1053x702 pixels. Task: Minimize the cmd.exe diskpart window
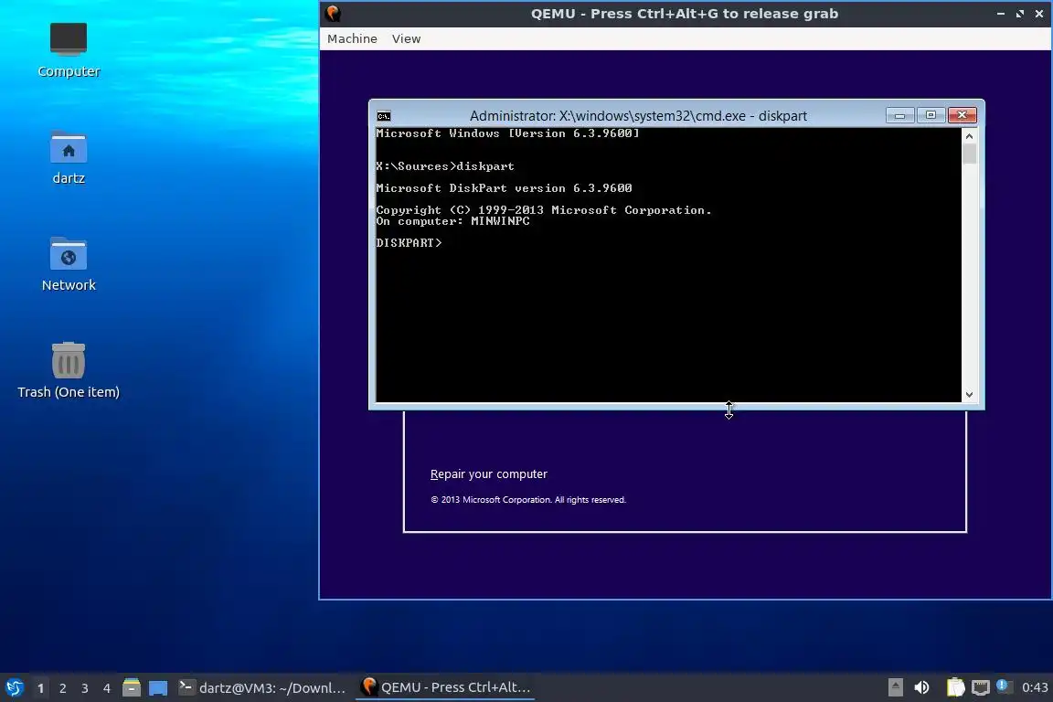[899, 115]
